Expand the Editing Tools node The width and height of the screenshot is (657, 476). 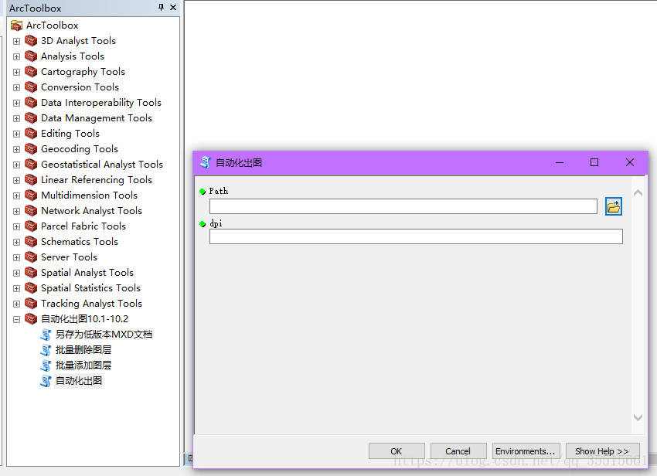(x=16, y=134)
